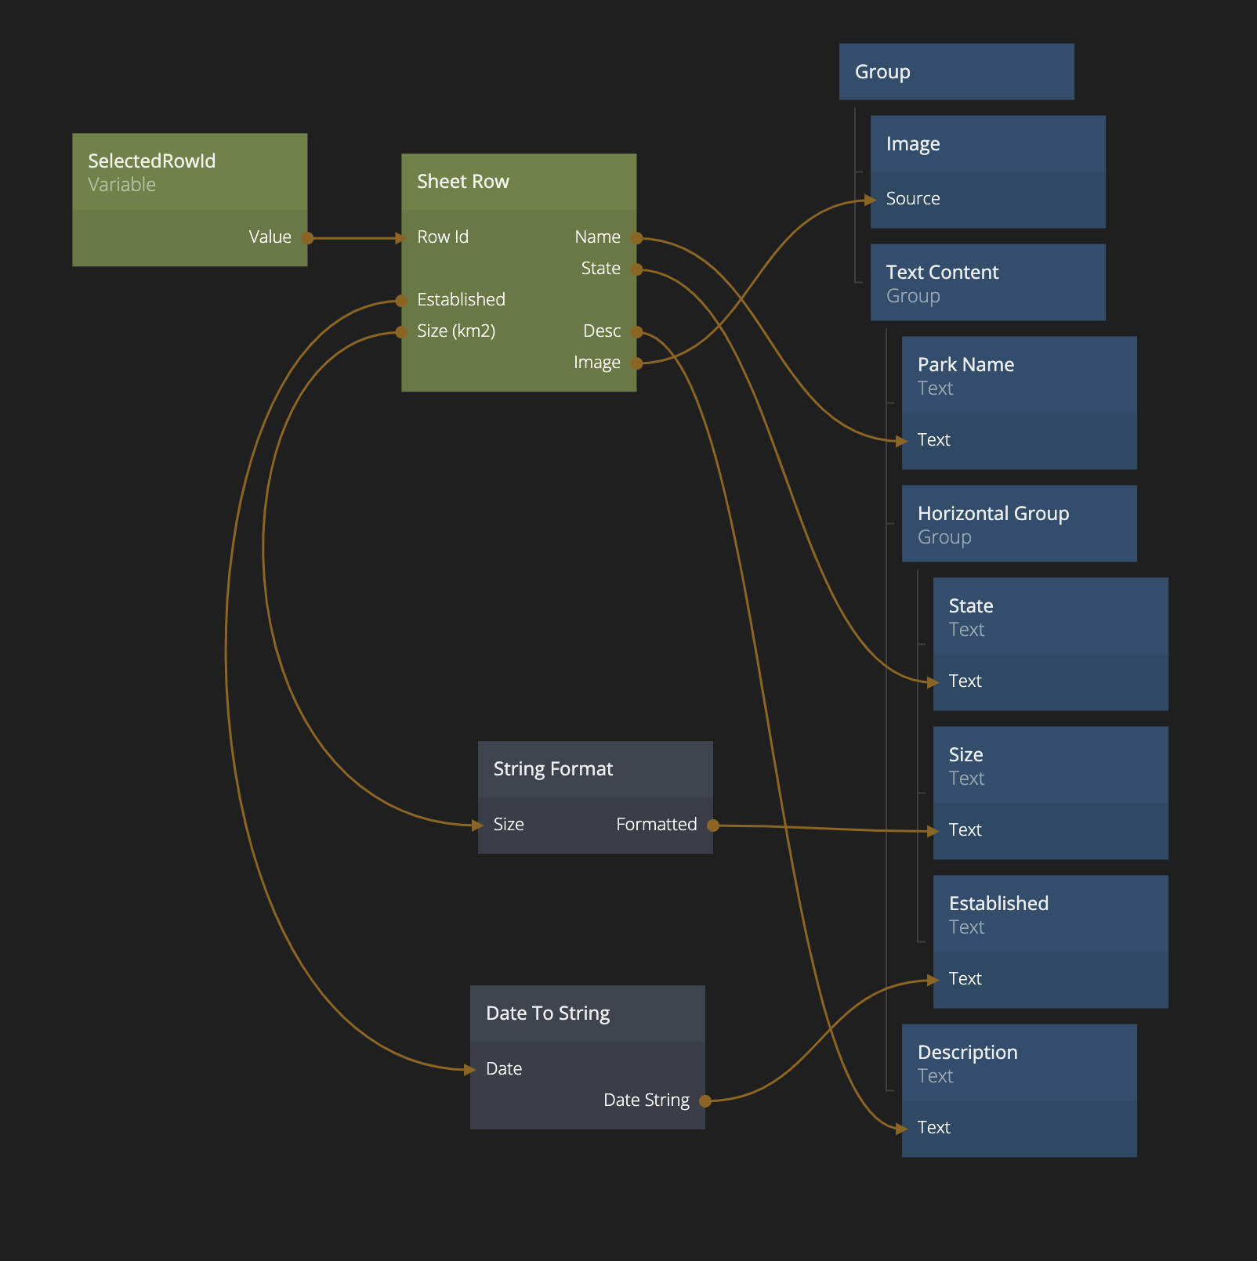
Task: Click the Image output port on Sheet Row
Action: [636, 363]
